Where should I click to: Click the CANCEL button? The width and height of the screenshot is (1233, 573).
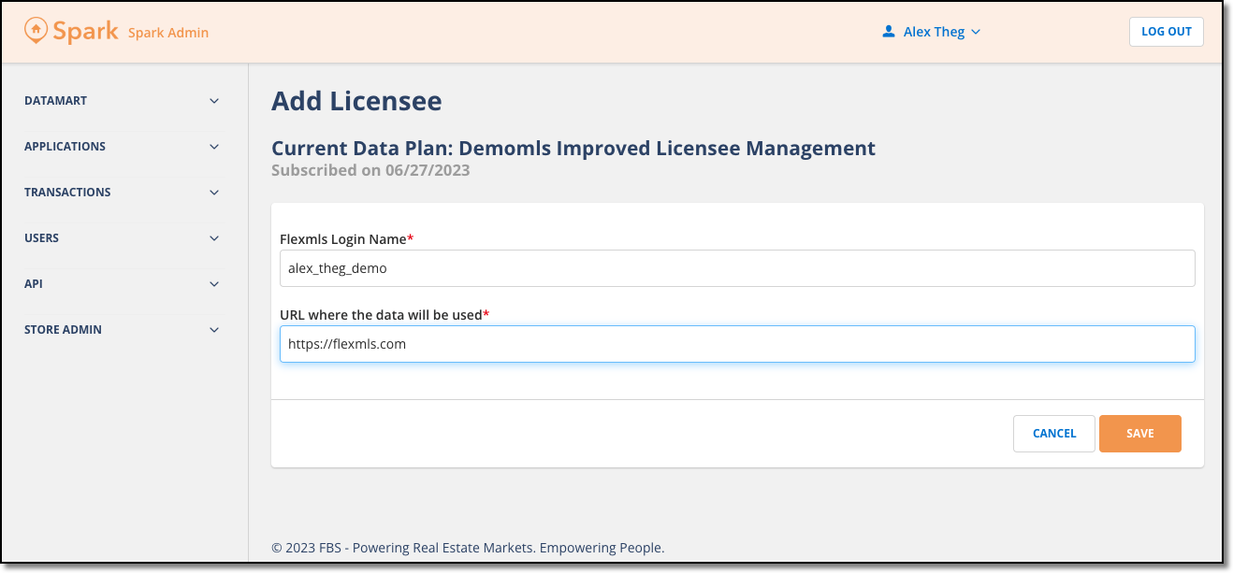point(1054,434)
